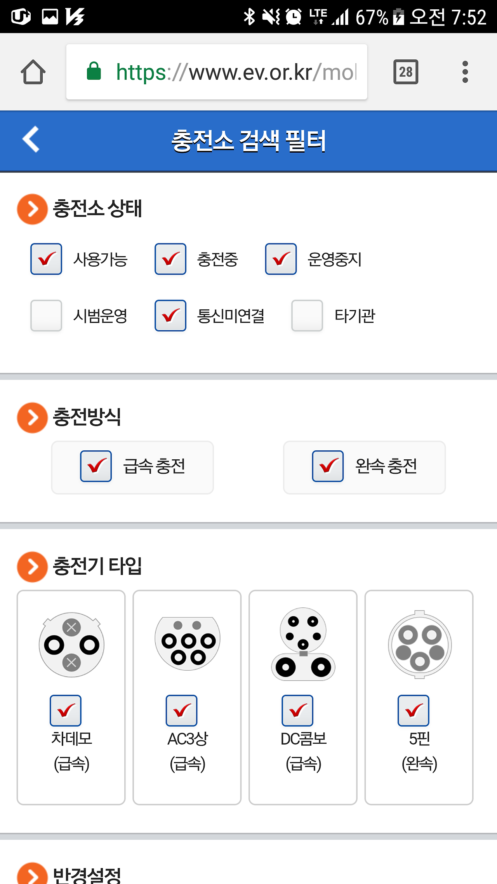Open the tab switcher showing 28
This screenshot has height=884, width=497.
(406, 72)
